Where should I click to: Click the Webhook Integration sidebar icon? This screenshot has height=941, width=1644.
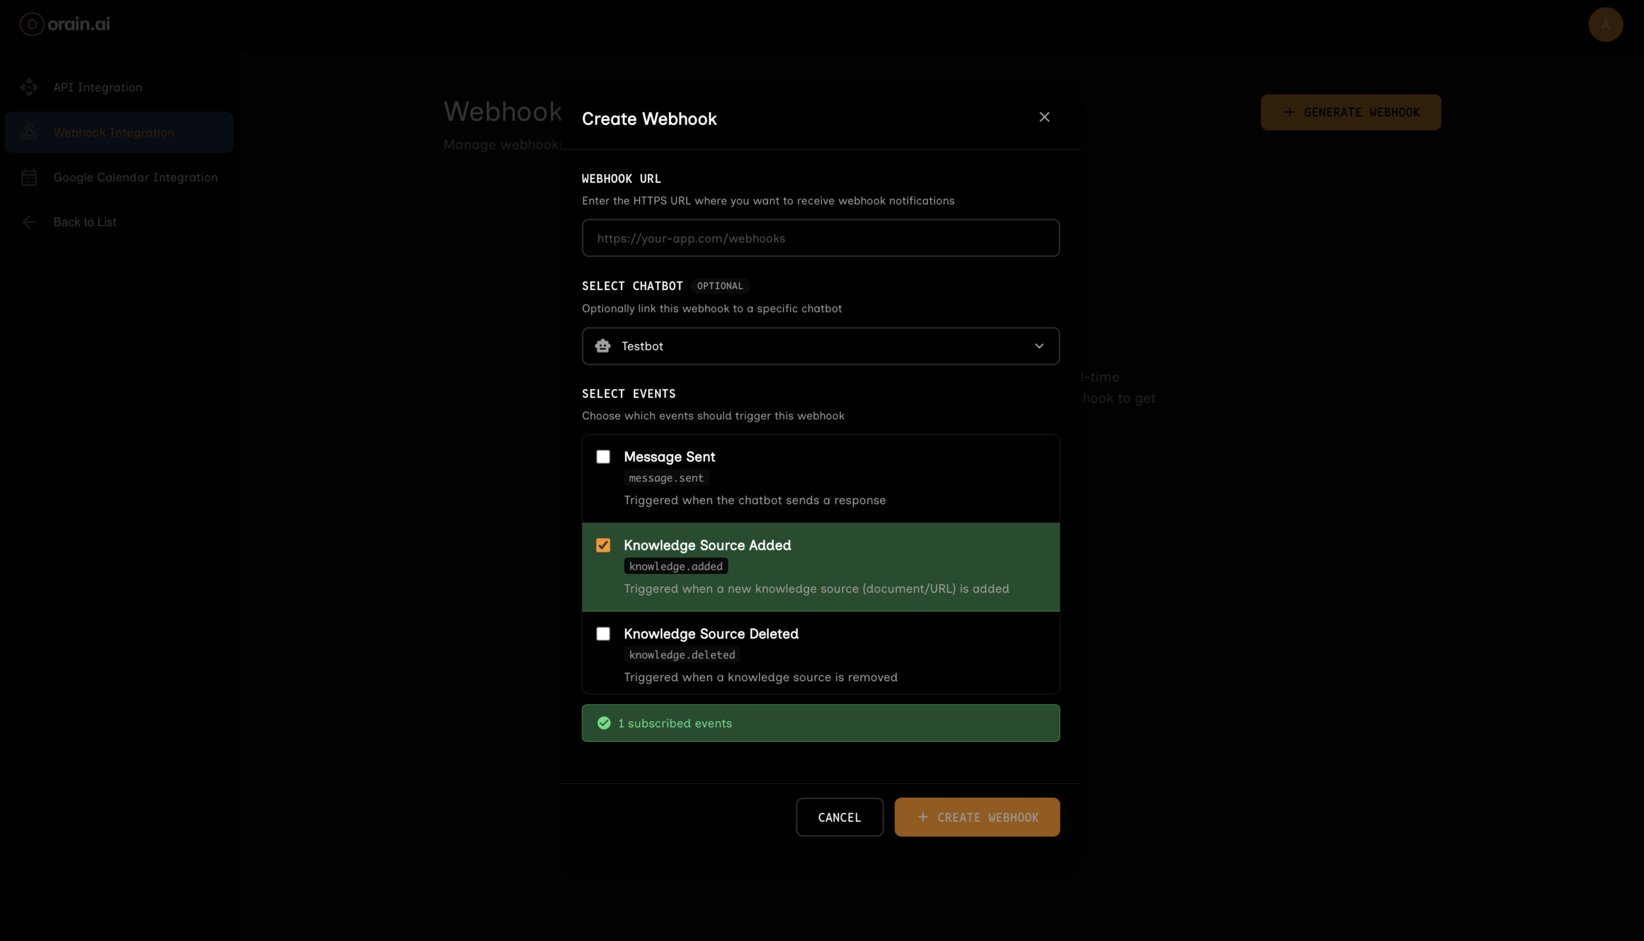tap(29, 132)
